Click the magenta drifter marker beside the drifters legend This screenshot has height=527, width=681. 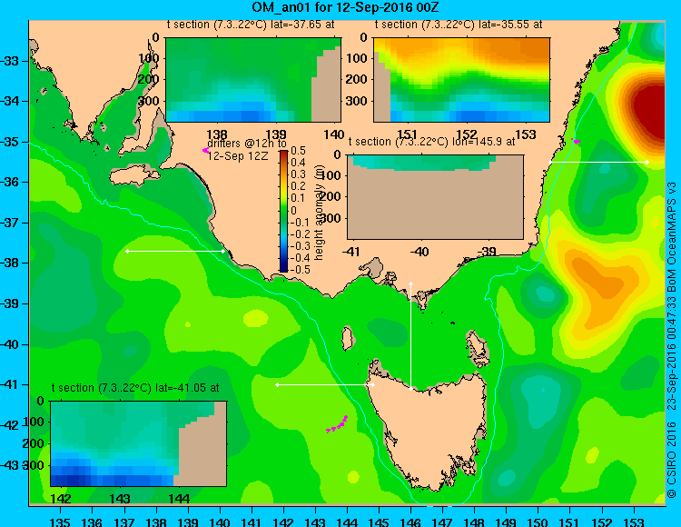pyautogui.click(x=205, y=150)
